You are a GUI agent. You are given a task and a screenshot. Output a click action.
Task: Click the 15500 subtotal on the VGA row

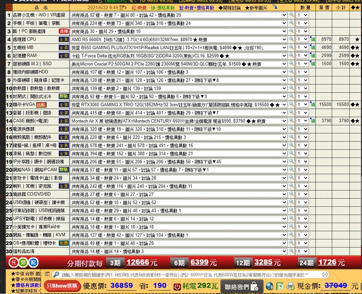342,105
